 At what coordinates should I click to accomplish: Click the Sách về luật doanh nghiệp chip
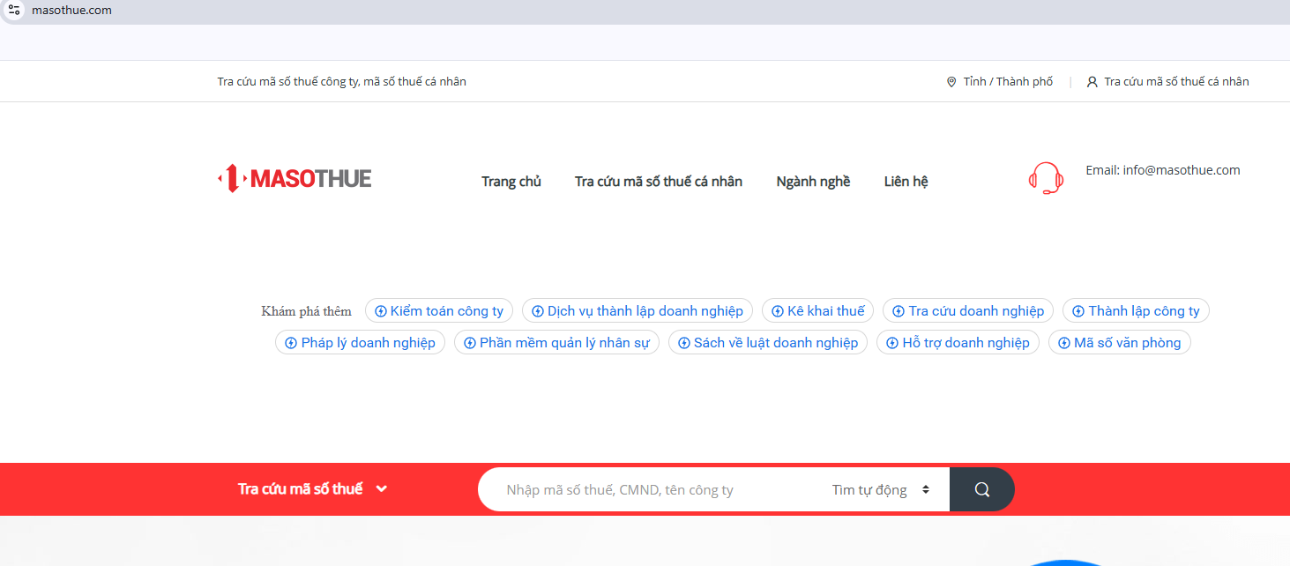pos(768,342)
